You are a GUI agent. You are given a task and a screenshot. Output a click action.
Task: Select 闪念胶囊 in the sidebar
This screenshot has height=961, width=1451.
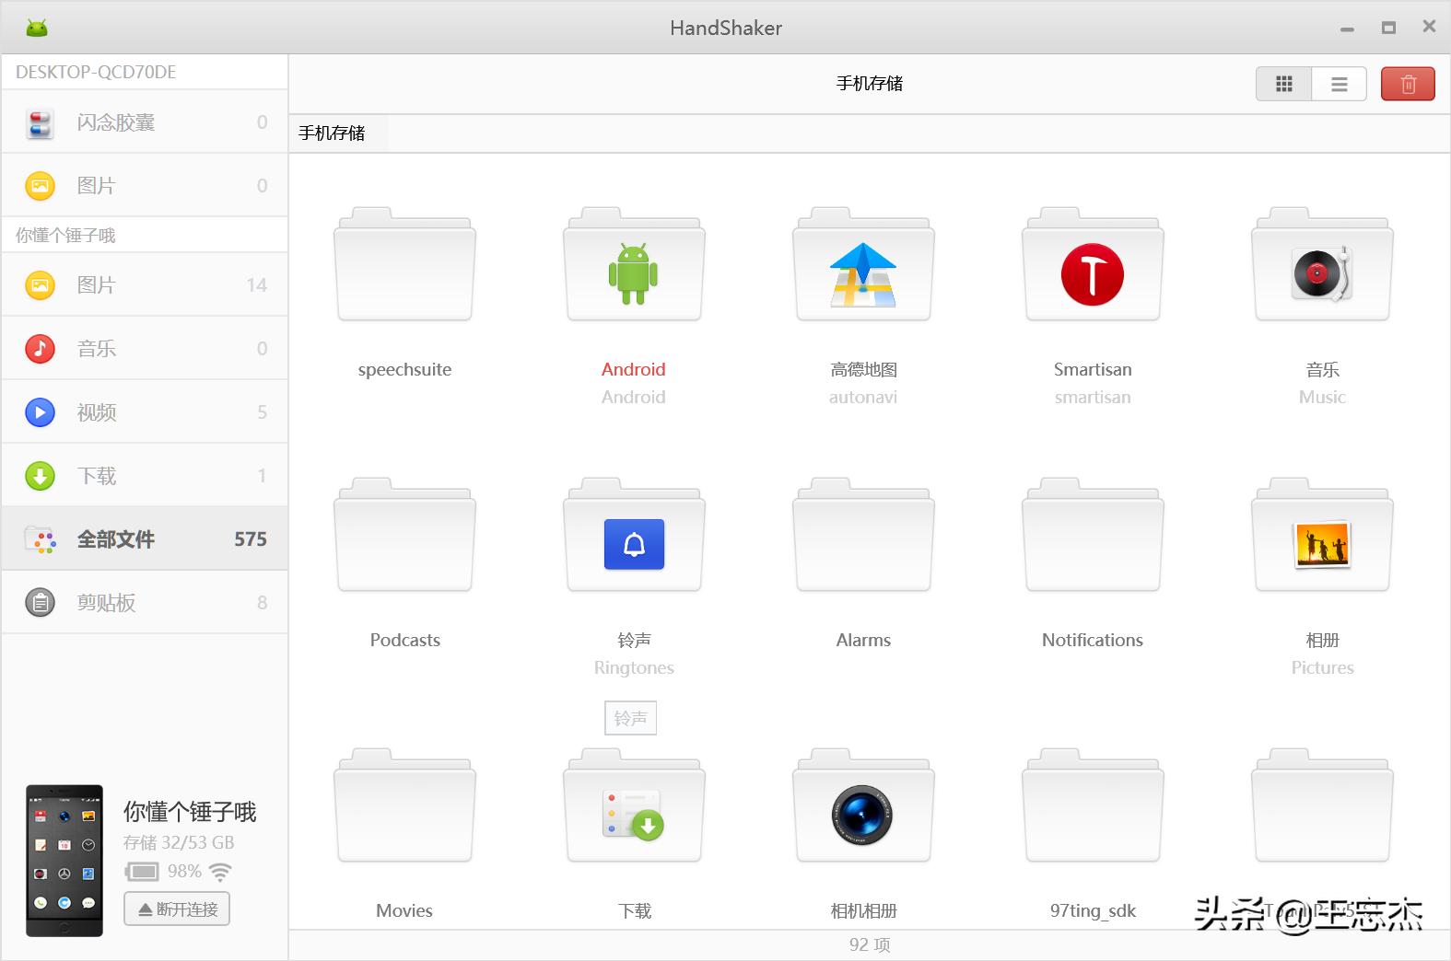pos(145,122)
